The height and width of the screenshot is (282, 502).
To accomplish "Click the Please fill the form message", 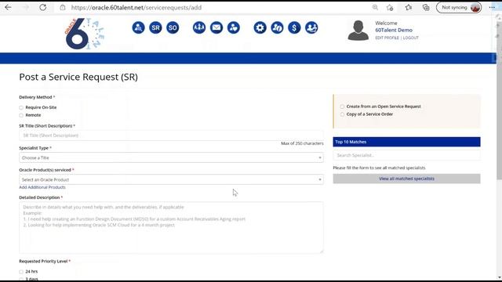I will click(379, 168).
